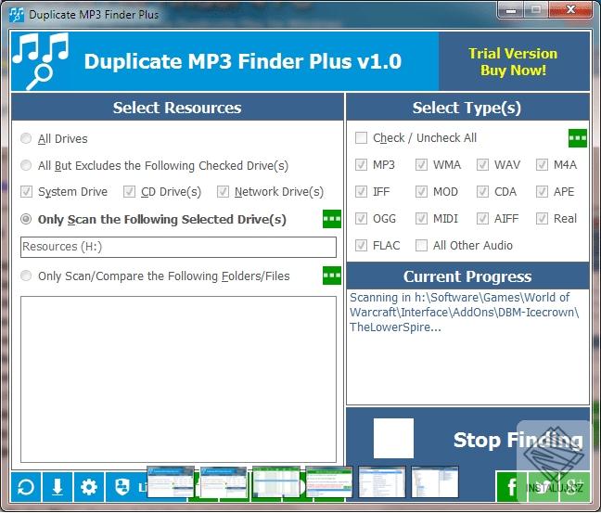Viewport: 601px width, 513px height.
Task: Toggle Check / Uncheck All checkbox
Action: tap(361, 137)
